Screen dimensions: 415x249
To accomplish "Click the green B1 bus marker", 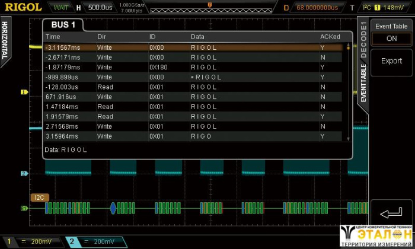I will point(24,208).
